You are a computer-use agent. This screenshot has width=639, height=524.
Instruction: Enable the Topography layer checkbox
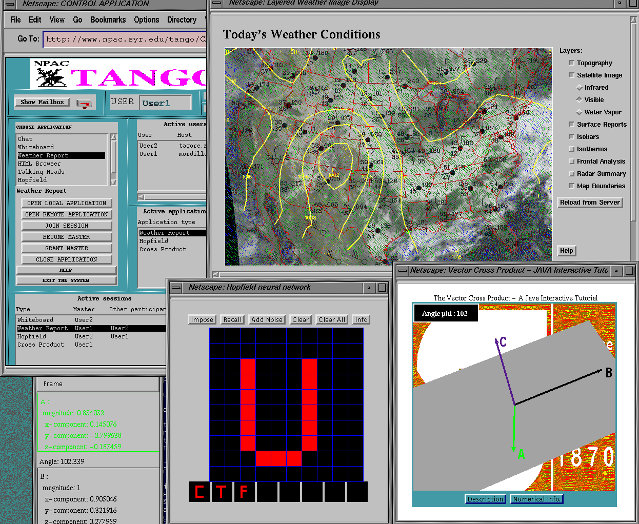[x=571, y=63]
